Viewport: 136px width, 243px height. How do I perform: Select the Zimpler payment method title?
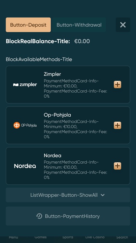coord(52,74)
